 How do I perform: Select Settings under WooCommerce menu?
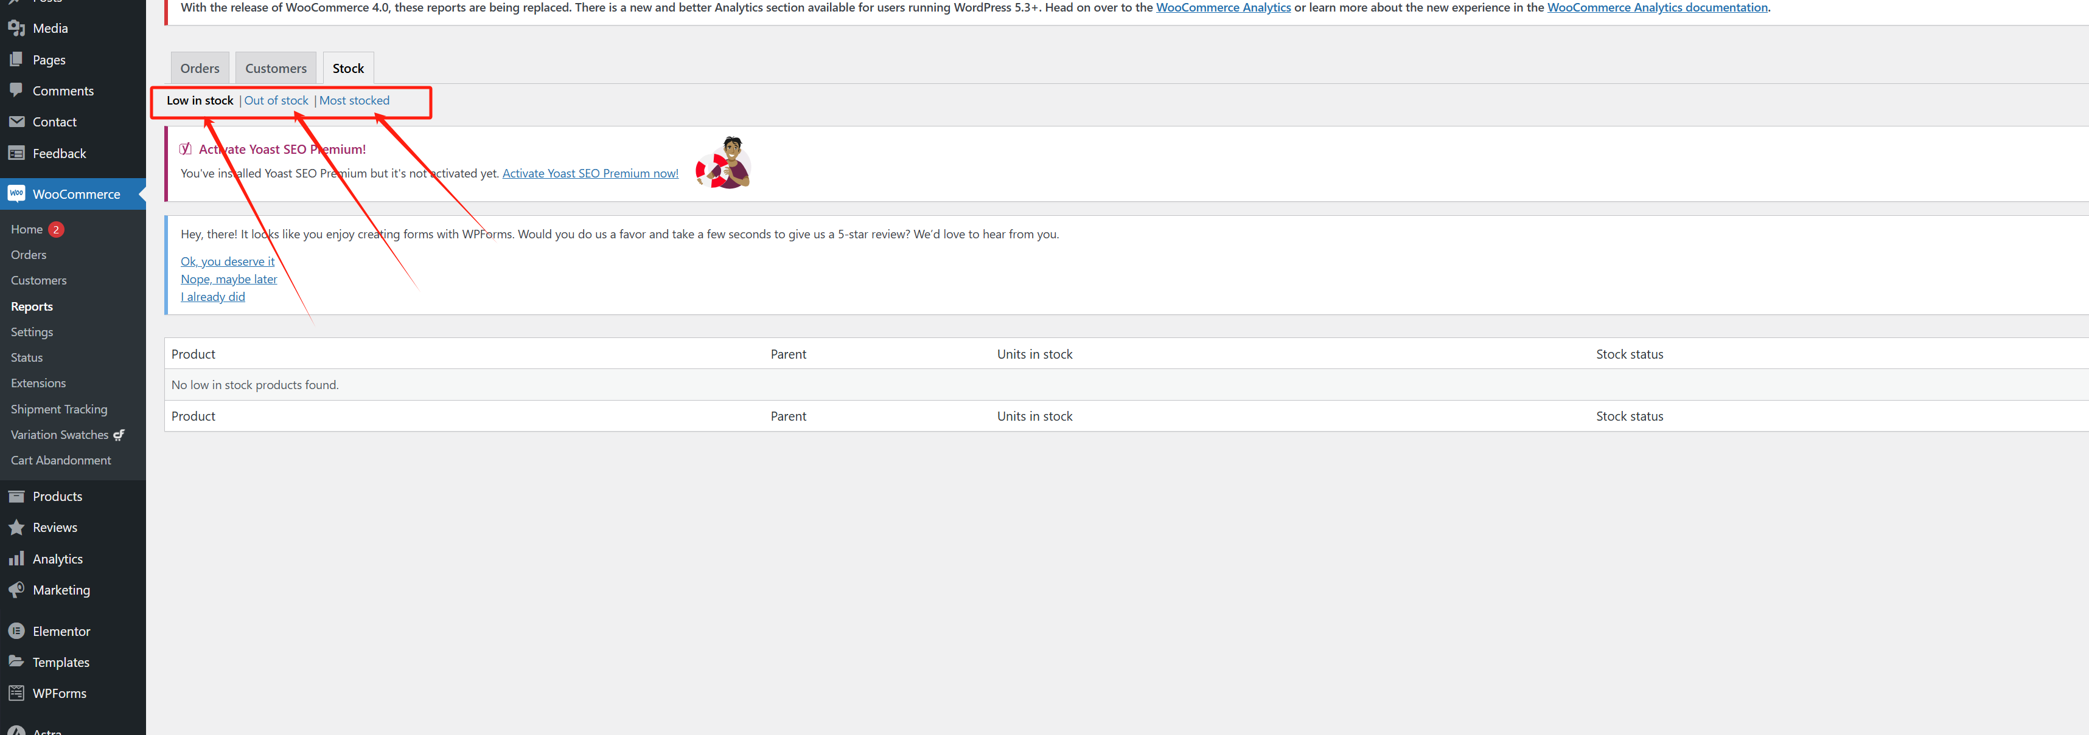tap(32, 331)
